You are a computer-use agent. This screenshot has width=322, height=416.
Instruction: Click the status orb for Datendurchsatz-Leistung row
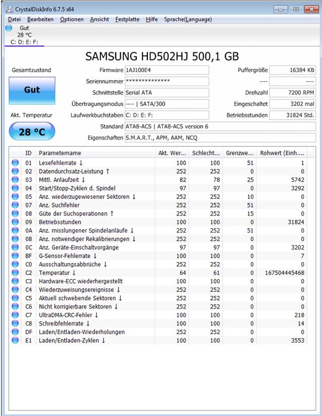15,171
